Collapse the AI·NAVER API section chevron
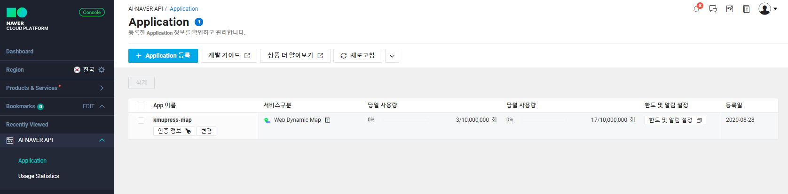Screen dimensions: 788x194 102,140
